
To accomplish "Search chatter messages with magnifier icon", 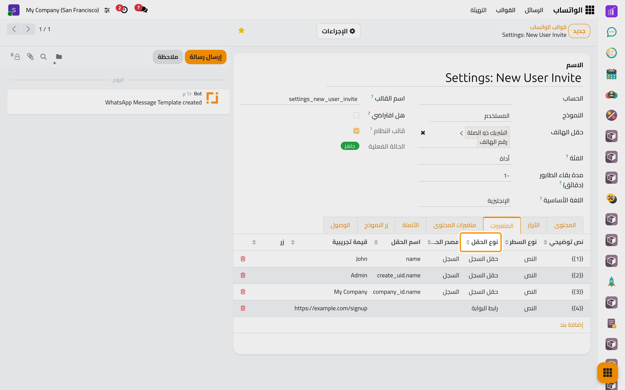I will [x=43, y=57].
